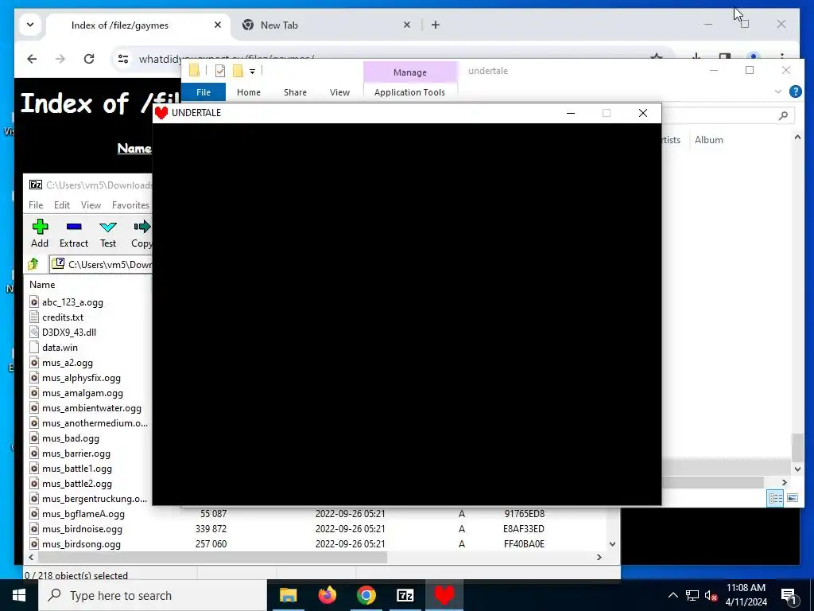Click the Add icon in 7-Zip toolbar

click(40, 227)
